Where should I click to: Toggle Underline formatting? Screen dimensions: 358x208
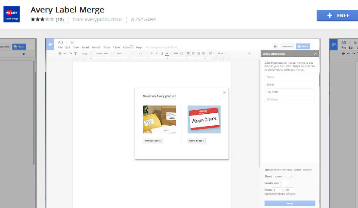tap(162, 53)
